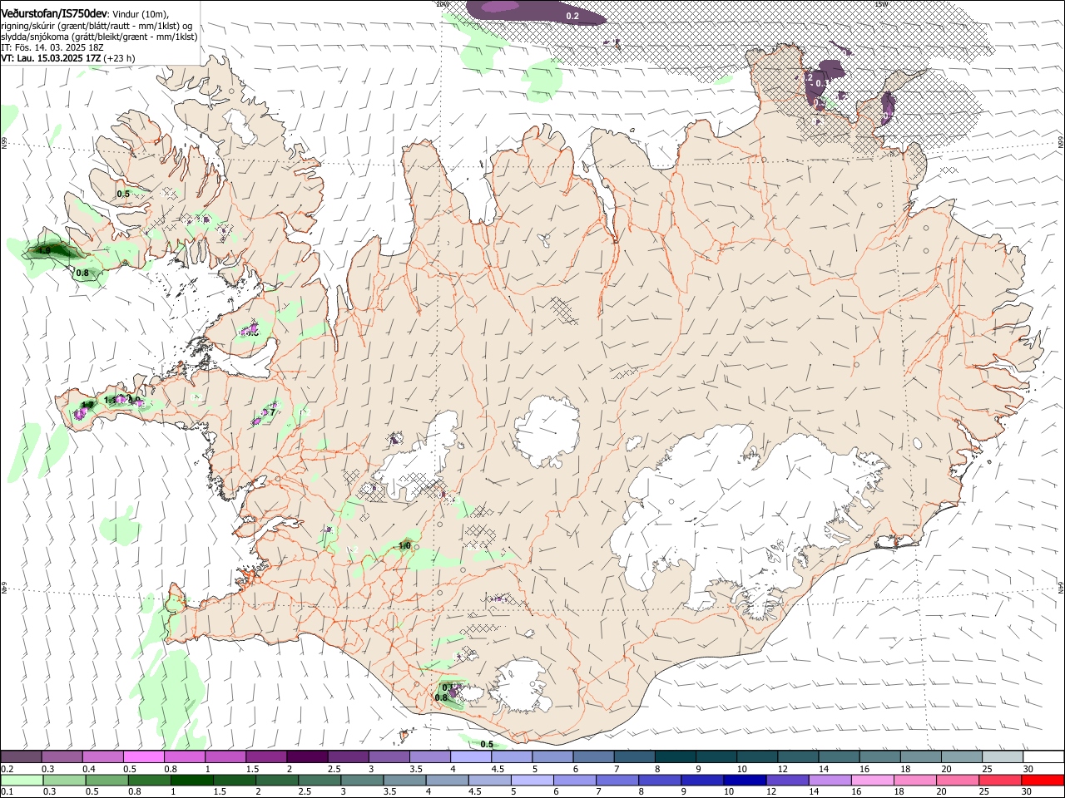Screen dimensions: 1065x798
Task: Click the '(+23 h)' forecast offset text
Action: pos(120,58)
